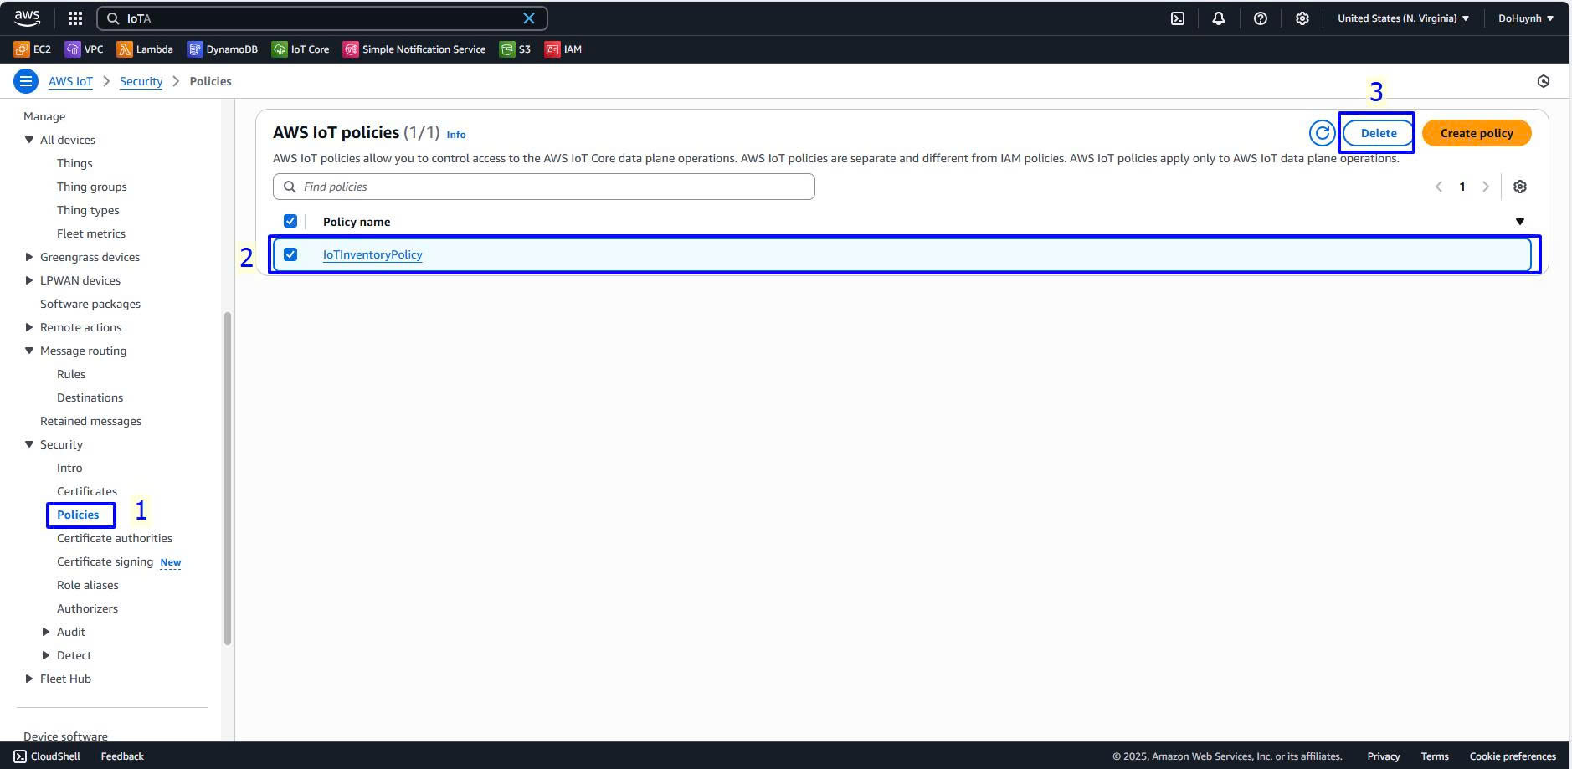Click the Delete button
The image size is (1572, 769).
1378,133
